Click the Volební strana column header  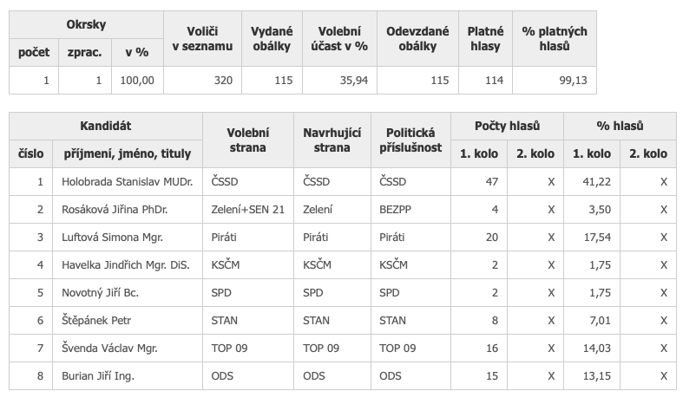click(247, 140)
